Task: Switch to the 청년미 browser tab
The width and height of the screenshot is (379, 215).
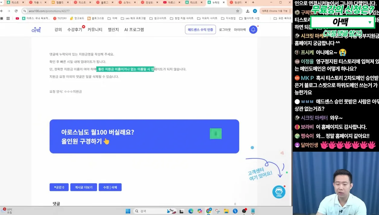Action: pyautogui.click(x=238, y=2)
